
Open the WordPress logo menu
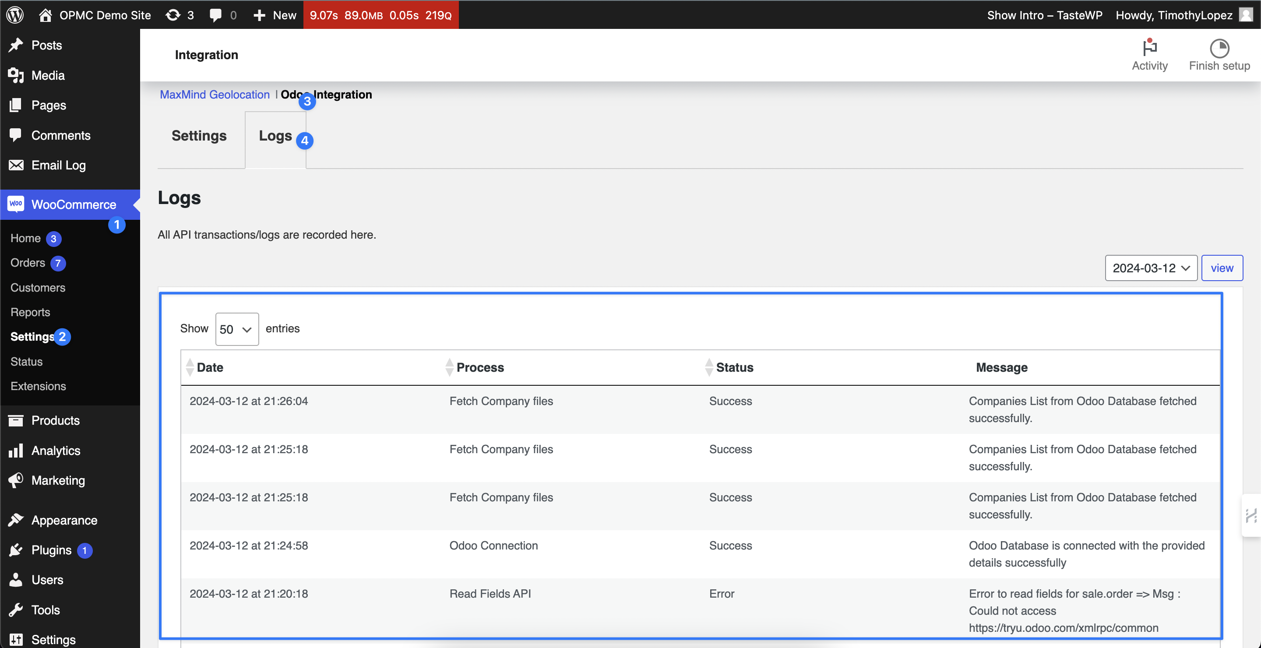[15, 15]
